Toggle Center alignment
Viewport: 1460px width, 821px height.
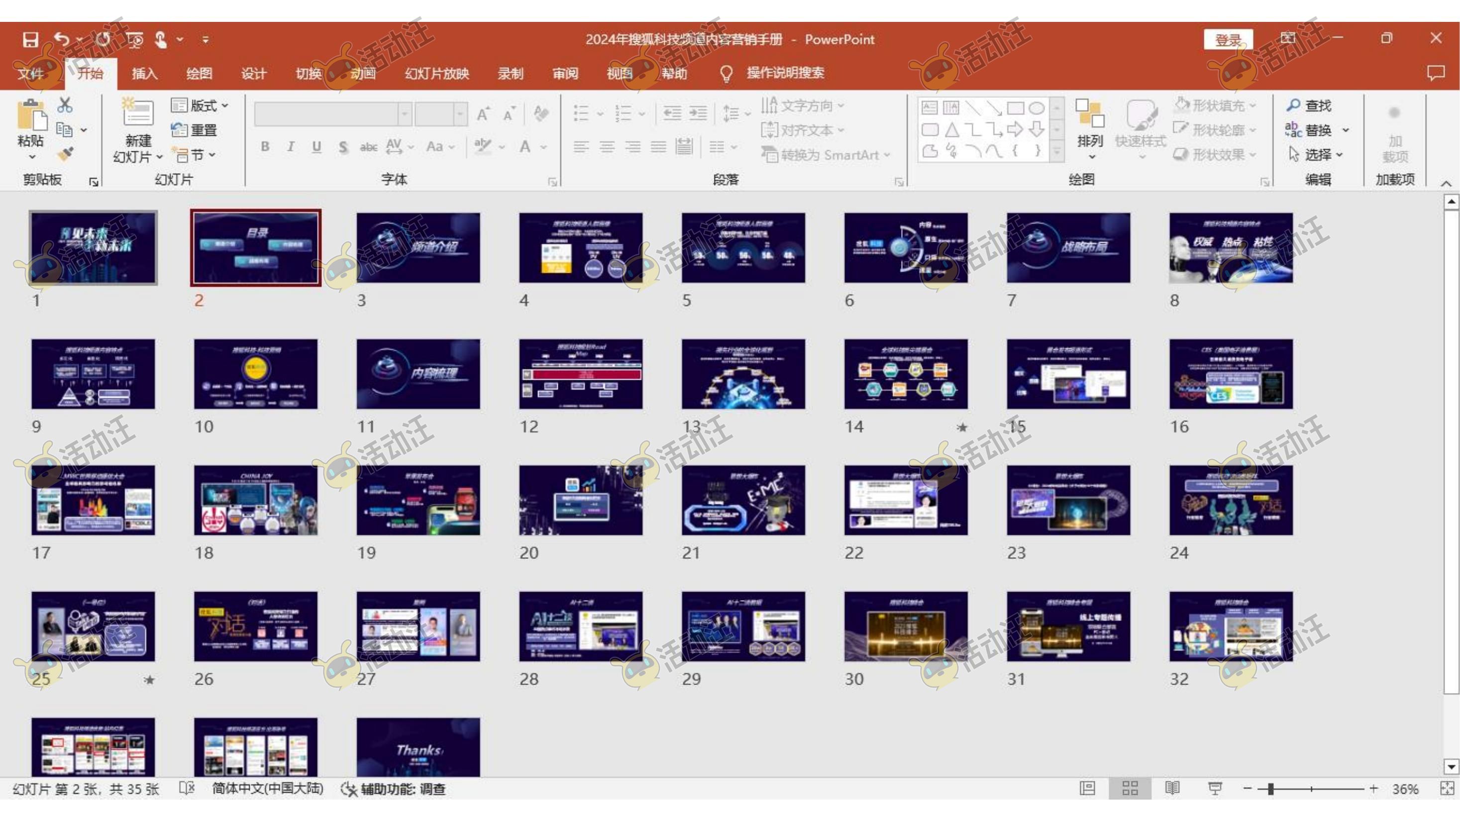607,147
